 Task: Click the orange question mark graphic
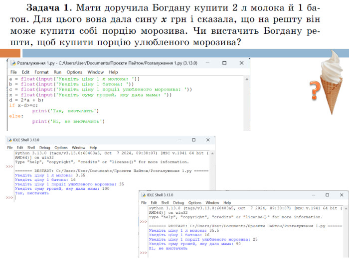[315, 90]
